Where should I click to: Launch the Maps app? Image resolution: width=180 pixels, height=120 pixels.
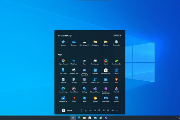[116, 80]
